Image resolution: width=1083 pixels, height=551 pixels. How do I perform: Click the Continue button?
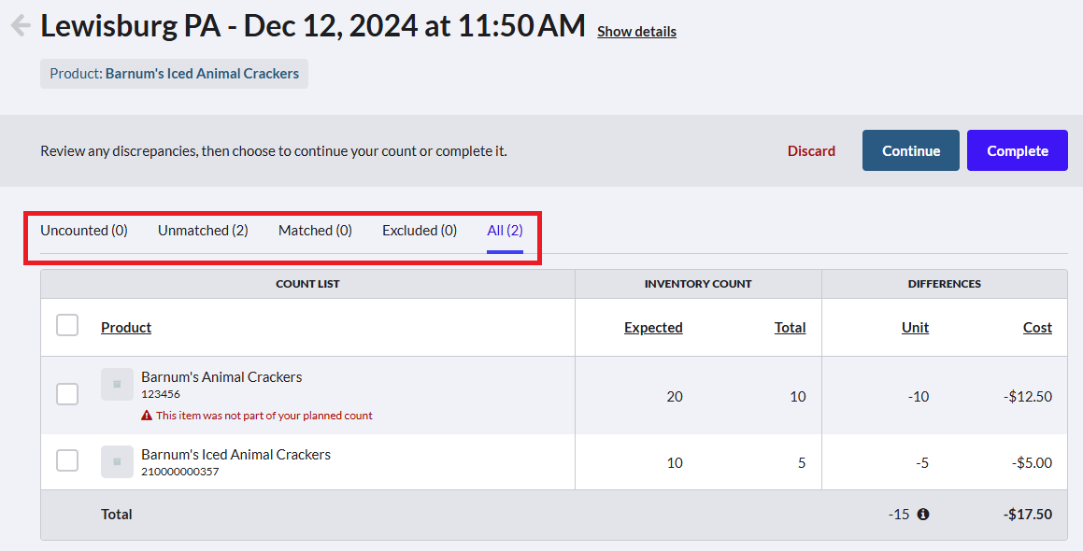910,150
